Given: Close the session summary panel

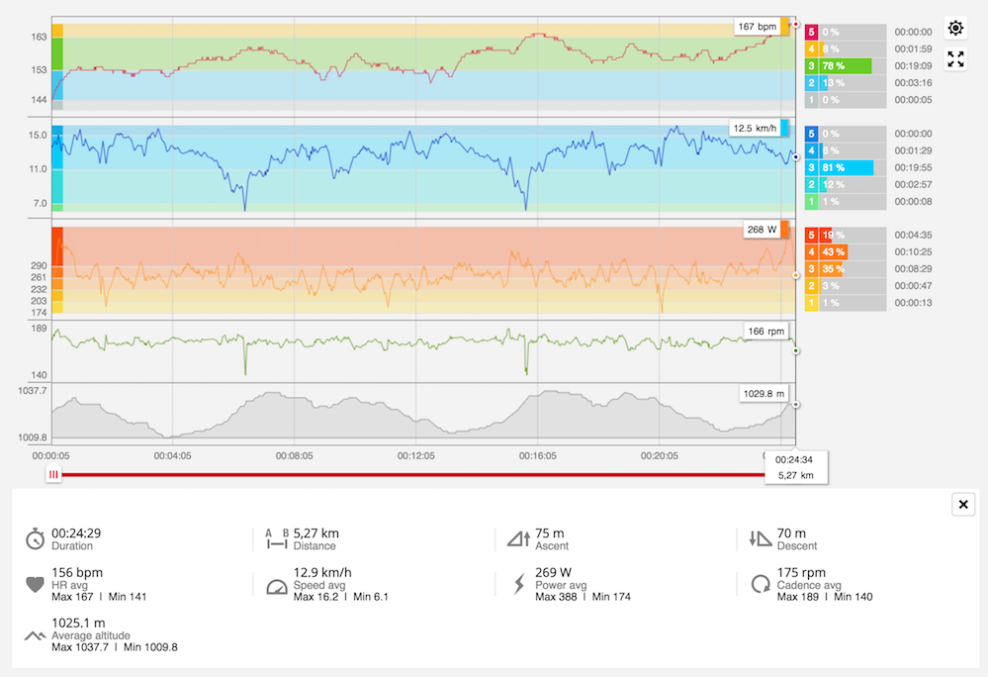Looking at the screenshot, I should click(963, 505).
